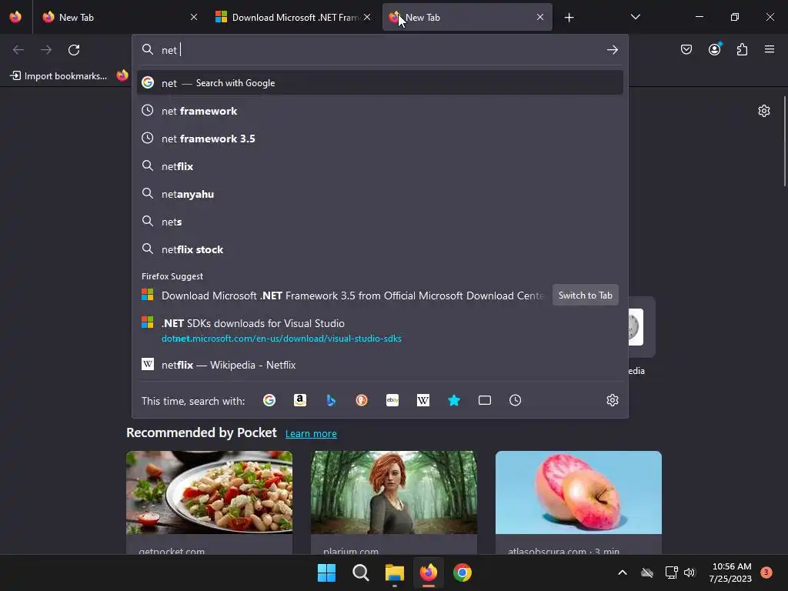Image resolution: width=788 pixels, height=591 pixels.
Task: Open a new tab with the plus button
Action: 569,18
